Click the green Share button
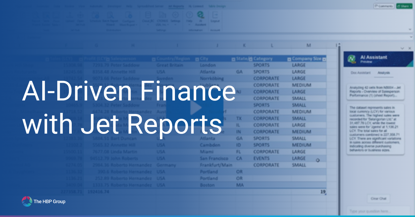 [404, 6]
